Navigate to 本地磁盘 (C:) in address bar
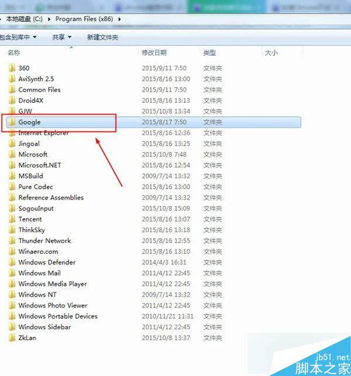The image size is (351, 376). click(24, 19)
